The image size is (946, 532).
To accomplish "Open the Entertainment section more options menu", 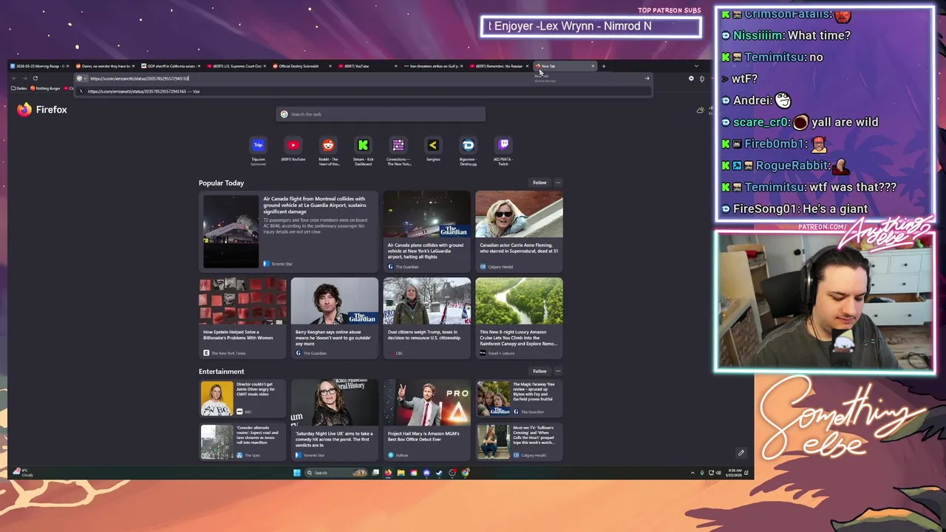I will (558, 372).
